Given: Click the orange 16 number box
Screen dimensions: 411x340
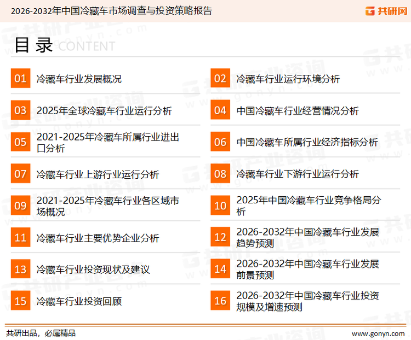Looking at the screenshot, I should tap(220, 301).
